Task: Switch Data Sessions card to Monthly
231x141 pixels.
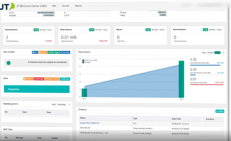Action: [x=42, y=30]
